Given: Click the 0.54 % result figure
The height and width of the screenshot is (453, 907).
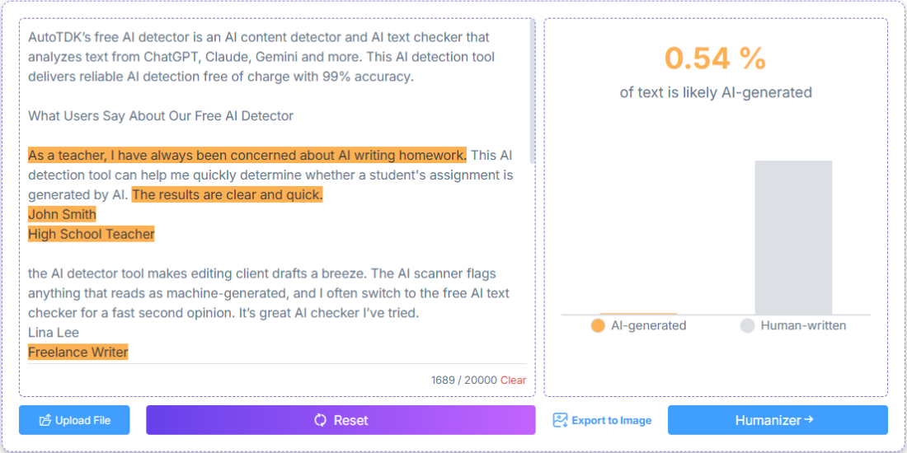Looking at the screenshot, I should tap(715, 58).
